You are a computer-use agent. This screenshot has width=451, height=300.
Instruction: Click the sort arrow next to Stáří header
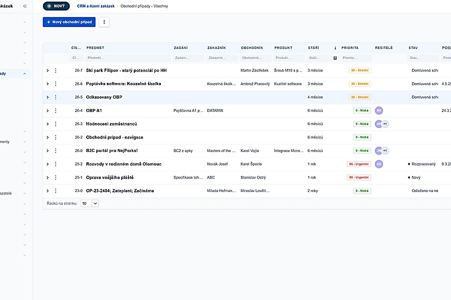335,48
